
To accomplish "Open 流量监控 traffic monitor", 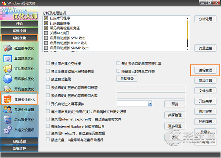I will click(x=206, y=48).
